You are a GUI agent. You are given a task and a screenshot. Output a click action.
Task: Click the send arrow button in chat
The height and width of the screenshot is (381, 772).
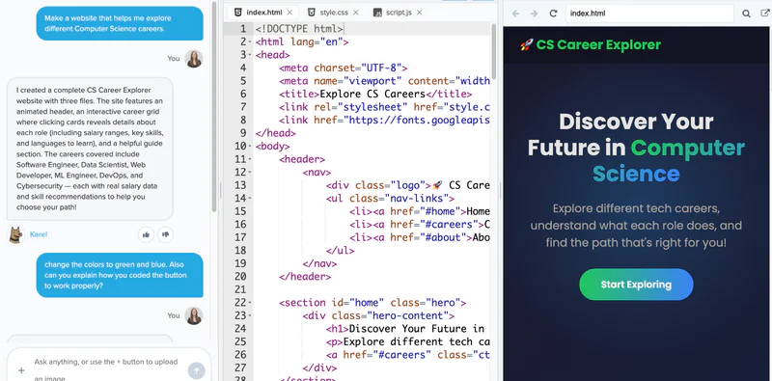[x=197, y=371]
